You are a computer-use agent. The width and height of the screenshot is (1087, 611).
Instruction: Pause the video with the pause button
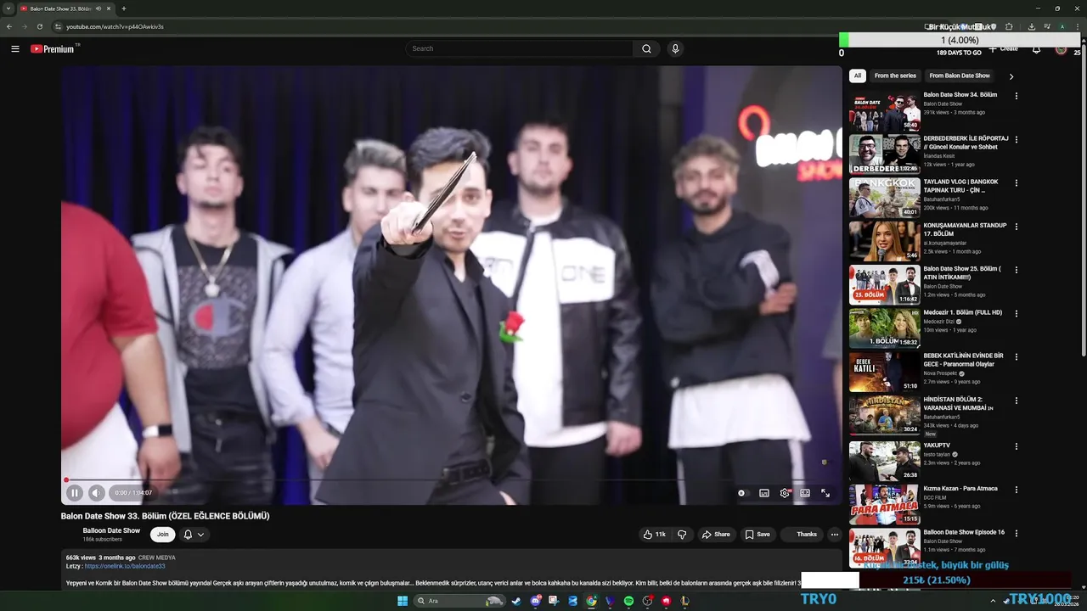[75, 493]
